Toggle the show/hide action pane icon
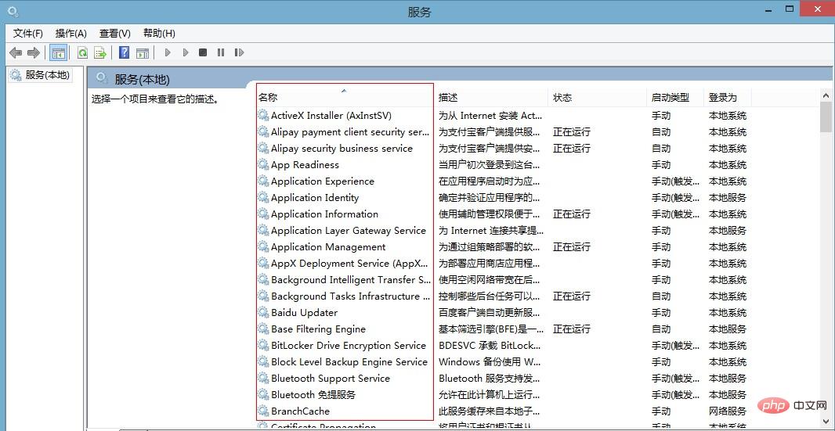This screenshot has height=431, width=835. (x=143, y=52)
